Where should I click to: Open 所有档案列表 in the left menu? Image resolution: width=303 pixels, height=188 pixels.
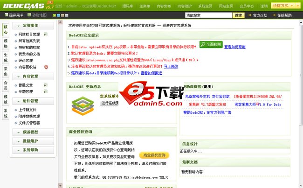29,41
